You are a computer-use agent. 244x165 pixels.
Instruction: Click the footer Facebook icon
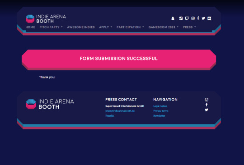[206, 105]
